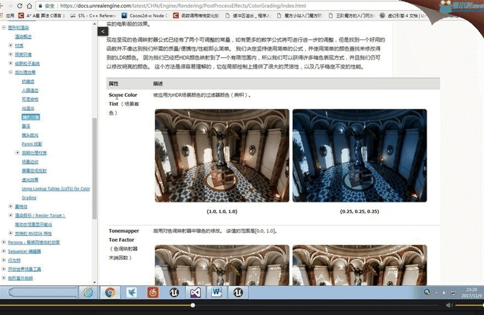Click the sidebar vertical scrollbar thumb
Viewport: 484px width, 315px height.
pos(94,169)
